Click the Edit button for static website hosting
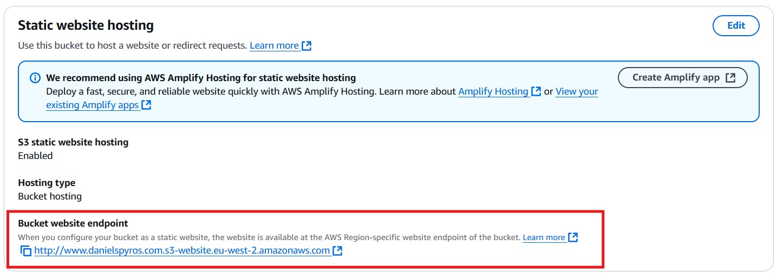This screenshot has width=783, height=279. tap(736, 25)
